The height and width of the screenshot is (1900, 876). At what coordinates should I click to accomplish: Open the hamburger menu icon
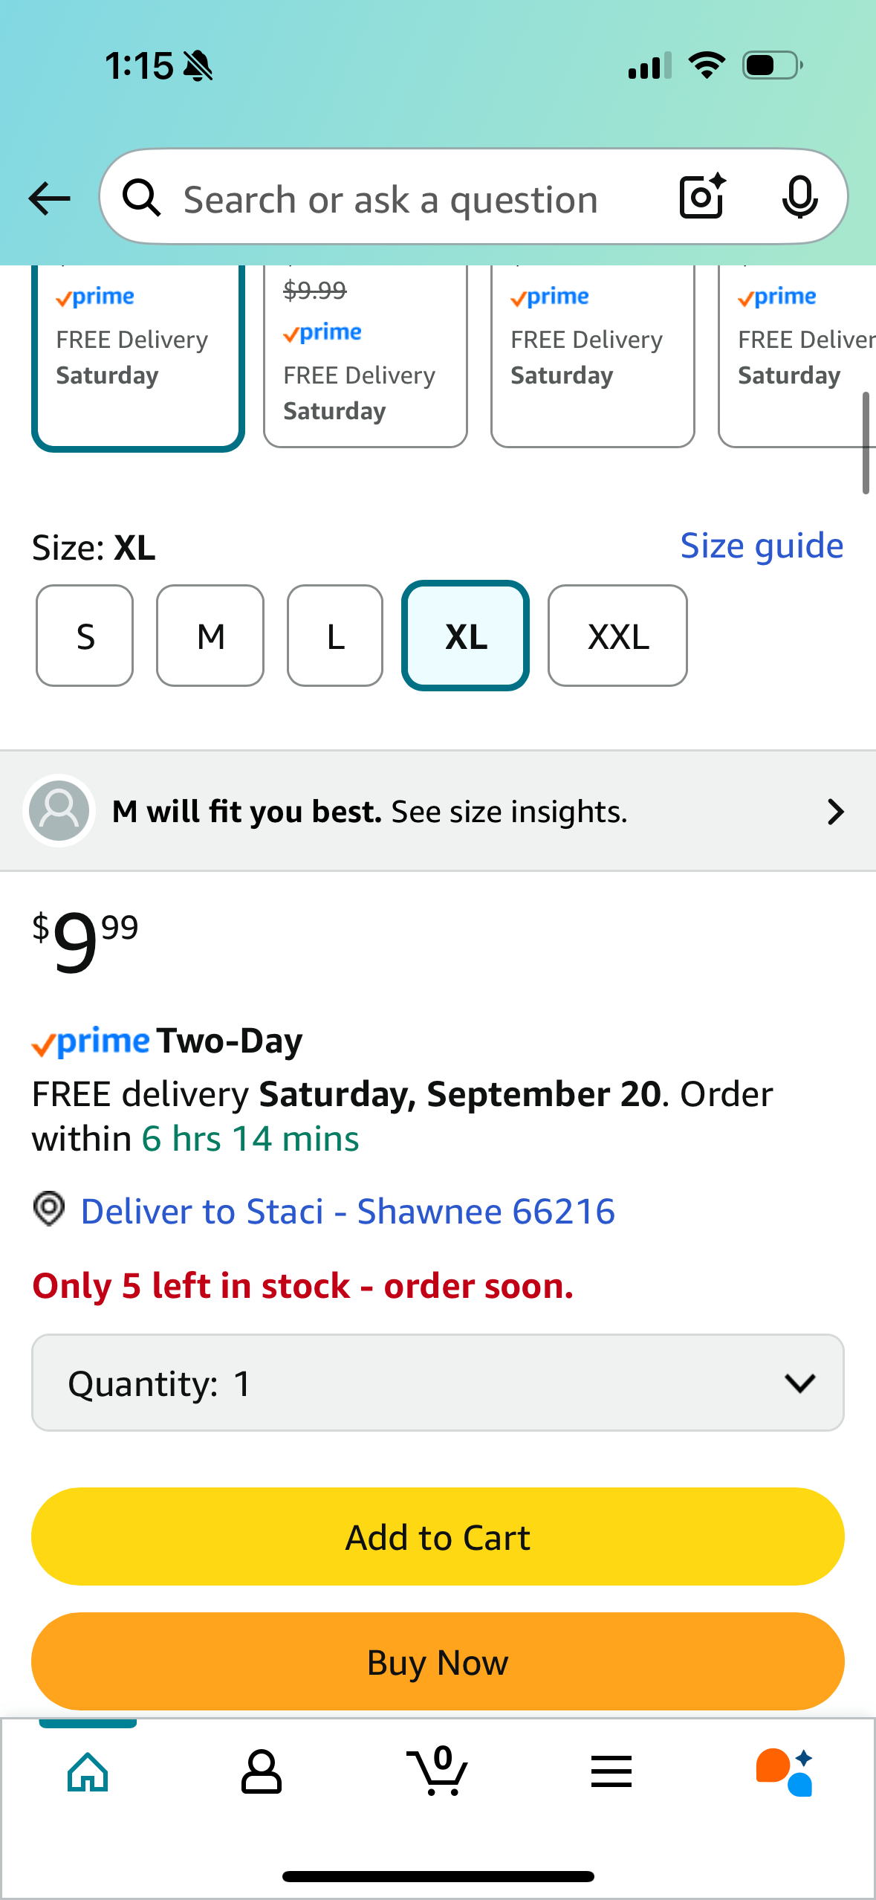tap(611, 1772)
